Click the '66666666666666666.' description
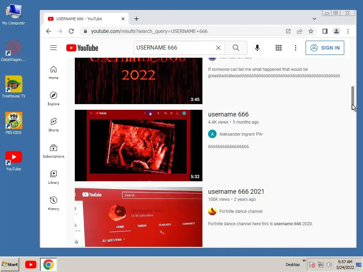The image size is (363, 272). (x=229, y=147)
